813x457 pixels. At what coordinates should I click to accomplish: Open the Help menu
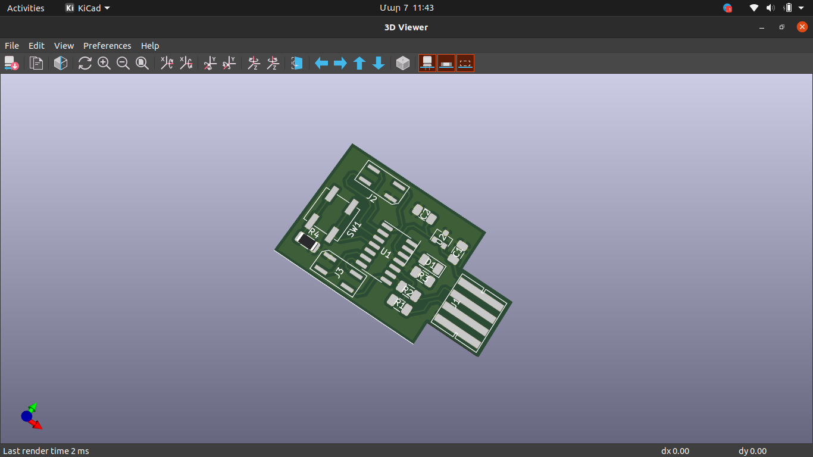tap(150, 46)
